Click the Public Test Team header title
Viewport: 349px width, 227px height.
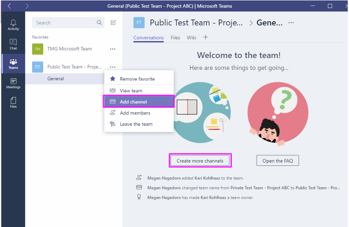tap(196, 22)
